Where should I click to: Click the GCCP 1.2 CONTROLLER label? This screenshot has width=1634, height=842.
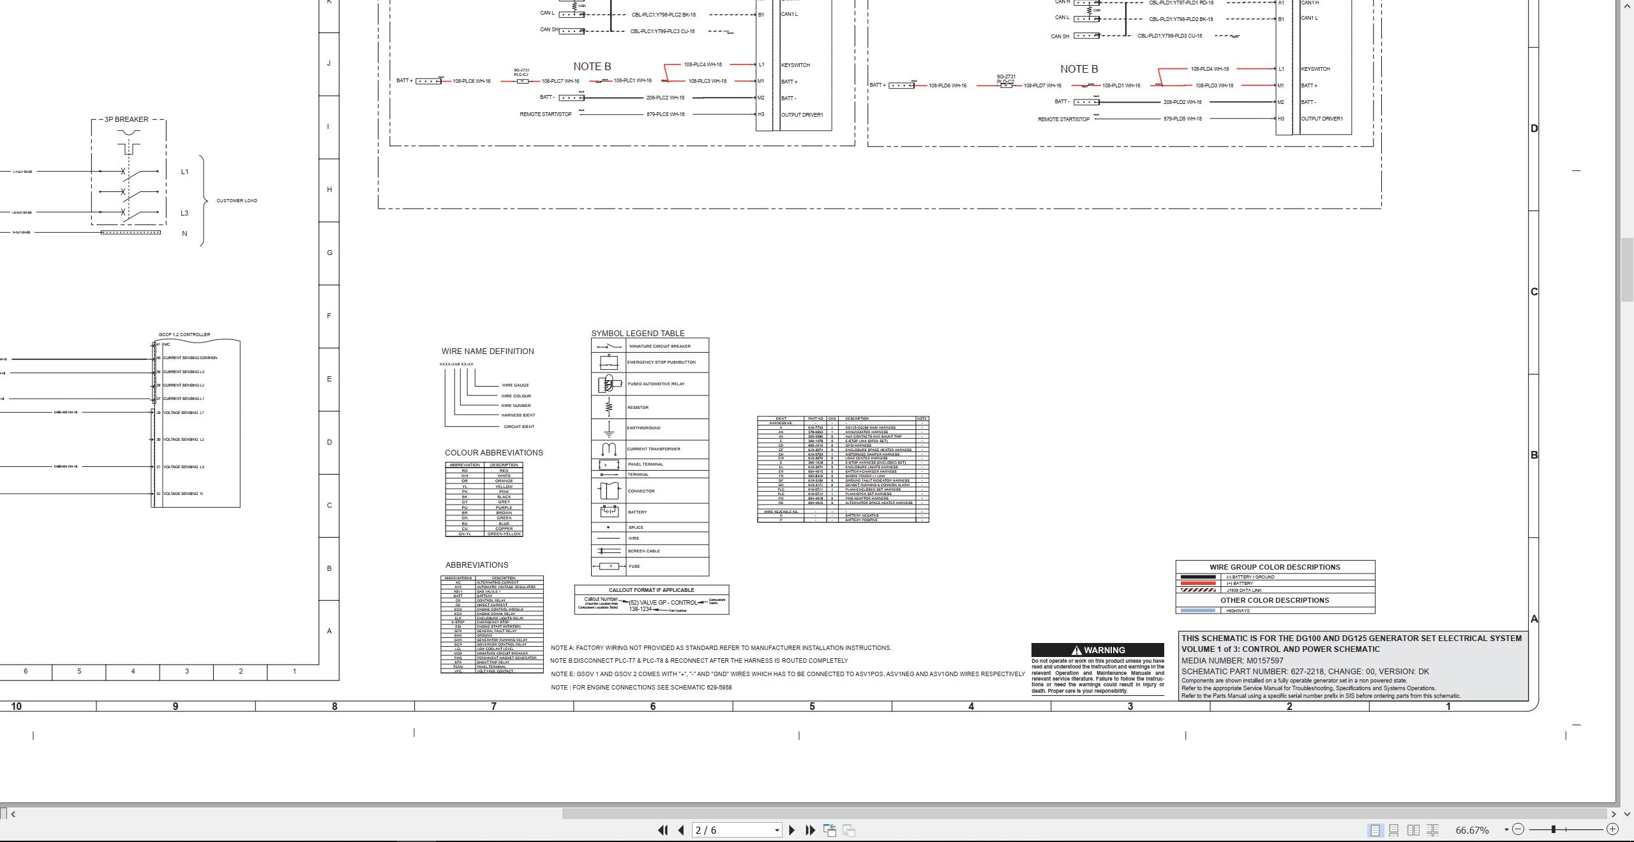pos(184,334)
